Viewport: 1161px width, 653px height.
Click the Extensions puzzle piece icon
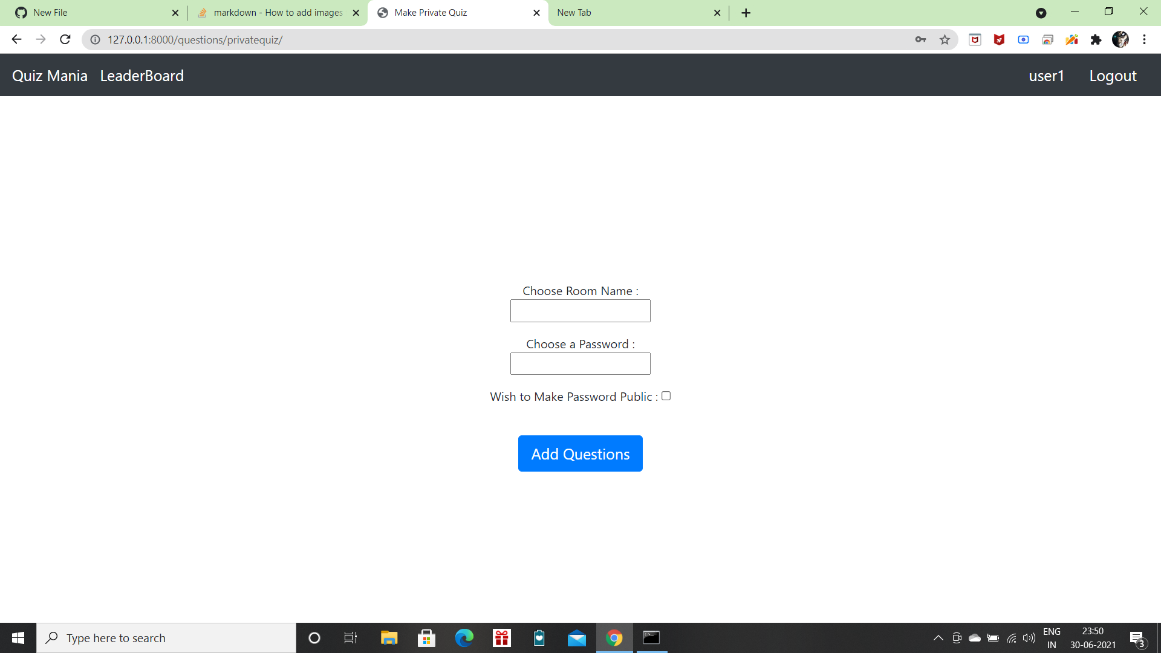point(1096,39)
